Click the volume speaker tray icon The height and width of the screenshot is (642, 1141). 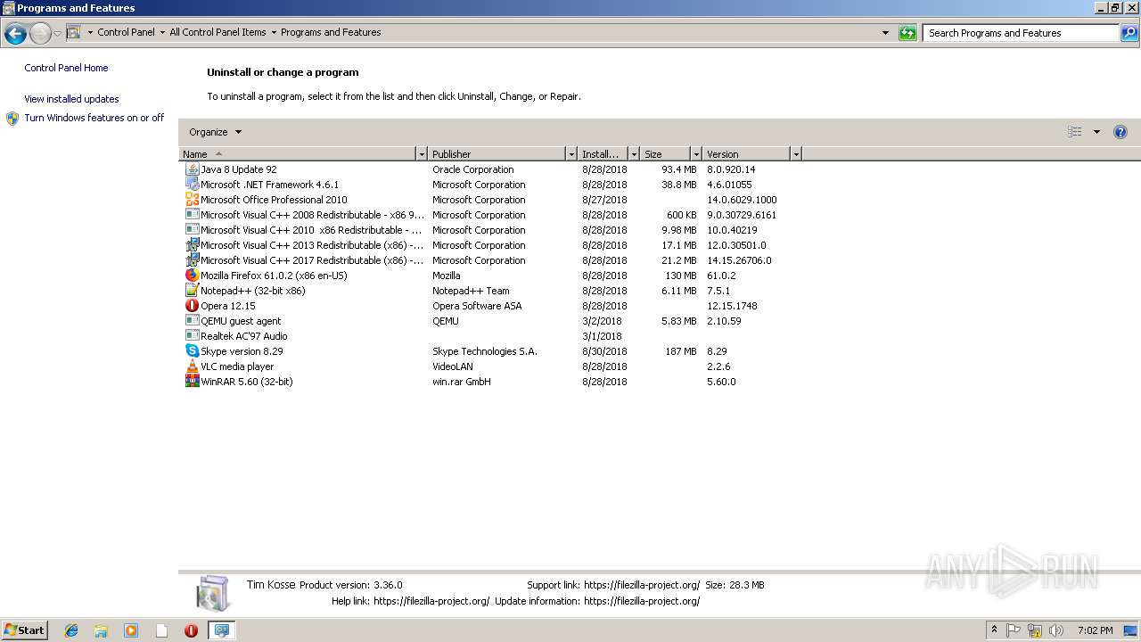(x=1056, y=630)
